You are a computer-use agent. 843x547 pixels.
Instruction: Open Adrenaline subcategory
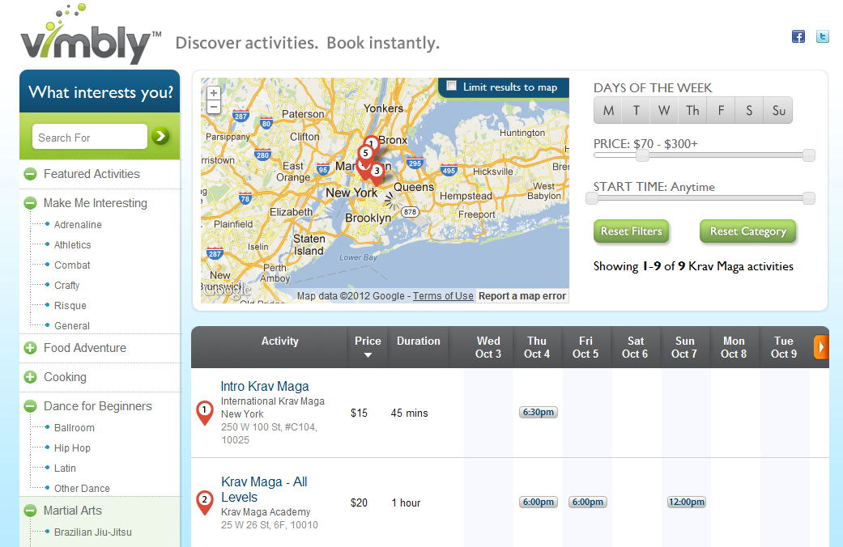[x=78, y=225]
